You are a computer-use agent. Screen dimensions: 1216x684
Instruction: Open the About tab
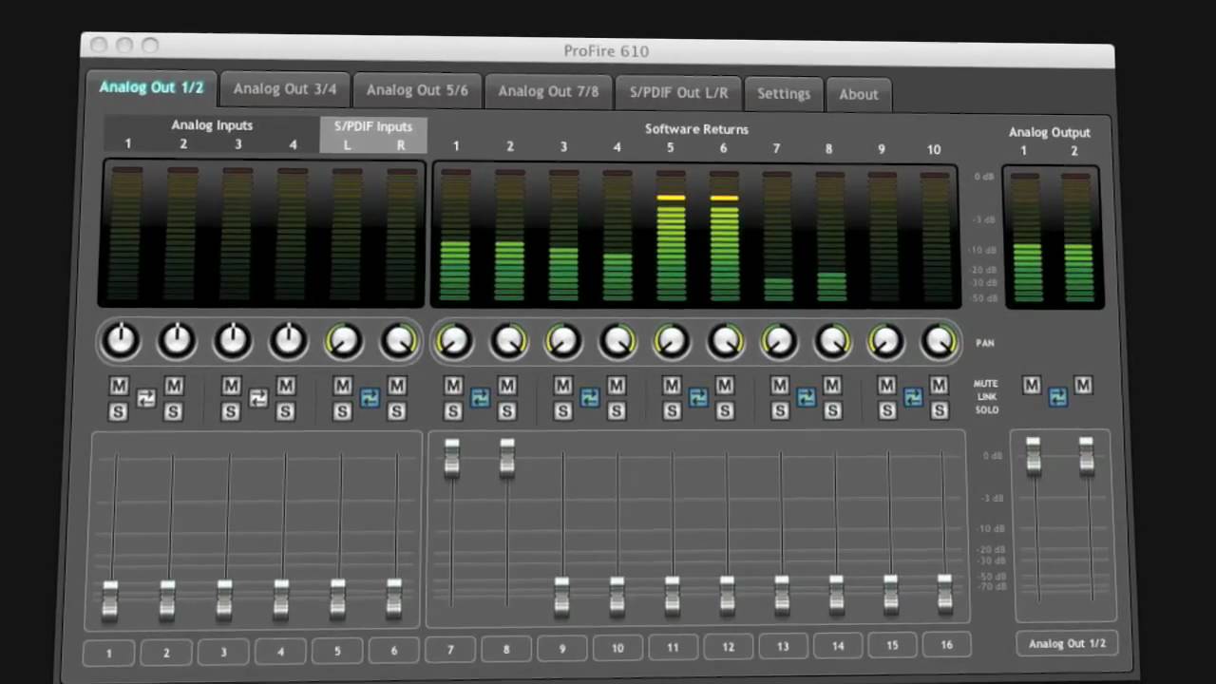[x=859, y=94]
